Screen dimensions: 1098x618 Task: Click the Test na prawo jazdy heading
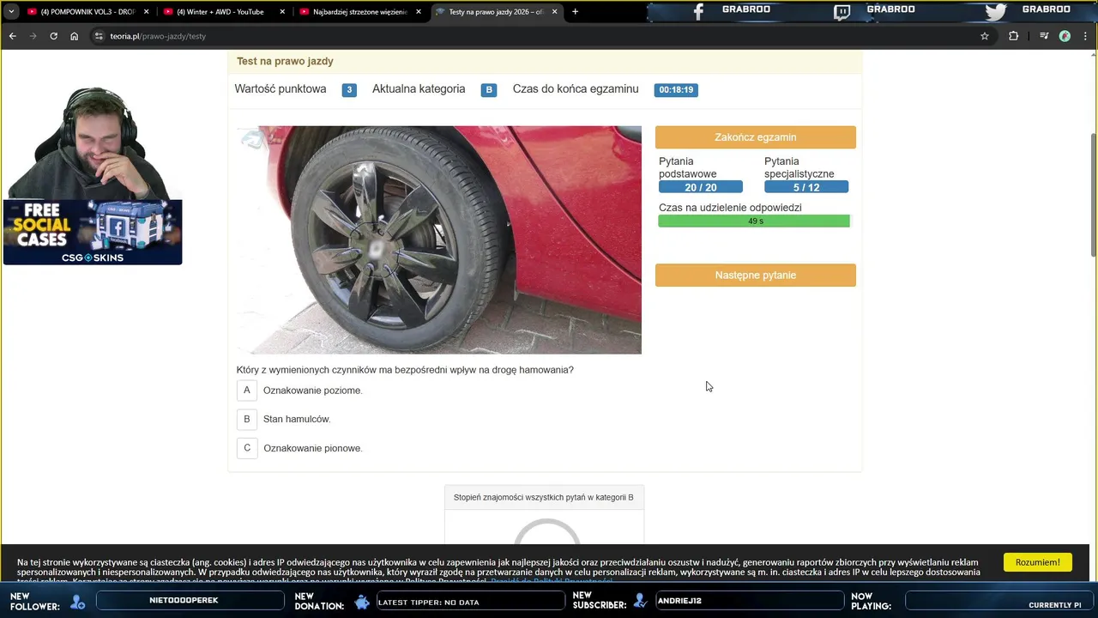285,61
